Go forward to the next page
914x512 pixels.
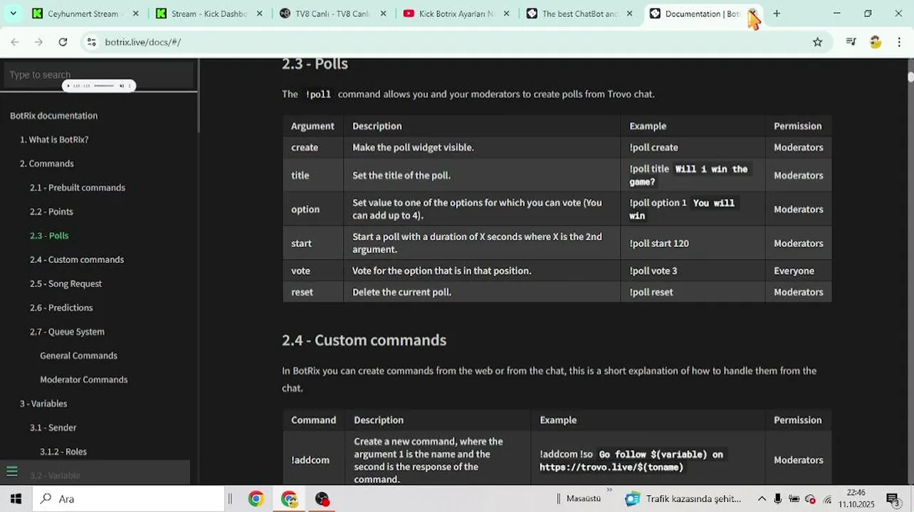(38, 42)
